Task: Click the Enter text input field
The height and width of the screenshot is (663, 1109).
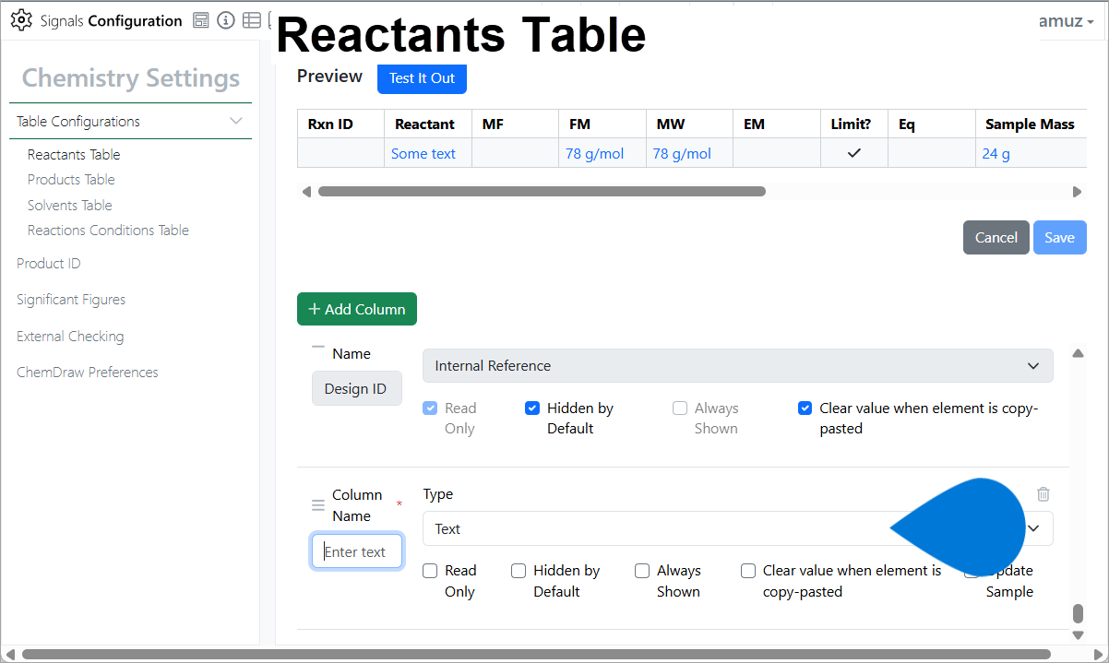Action: click(357, 551)
